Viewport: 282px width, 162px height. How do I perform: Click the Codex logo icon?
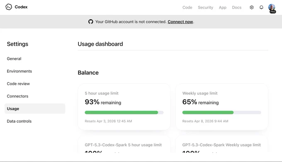click(9, 7)
